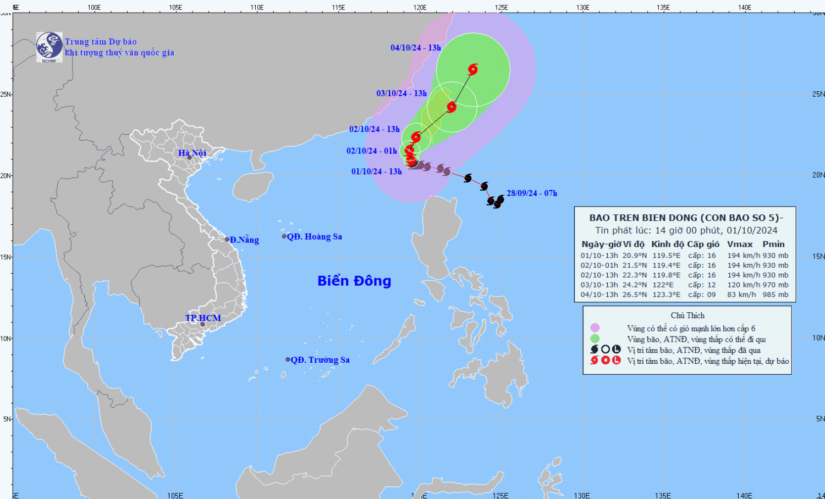Click the red storm marker for 04/10/24 - 13h
825x499 pixels.
(473, 69)
